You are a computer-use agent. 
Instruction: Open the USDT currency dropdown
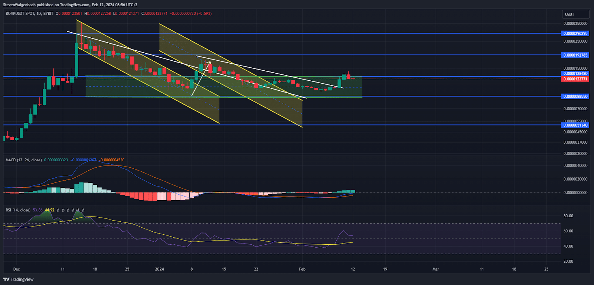(x=575, y=14)
